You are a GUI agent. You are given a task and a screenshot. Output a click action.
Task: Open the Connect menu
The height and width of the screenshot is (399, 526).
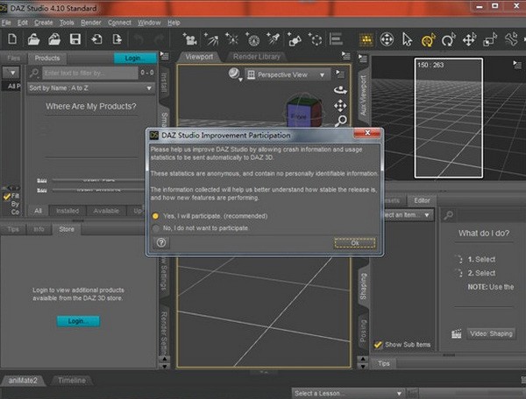coord(119,23)
